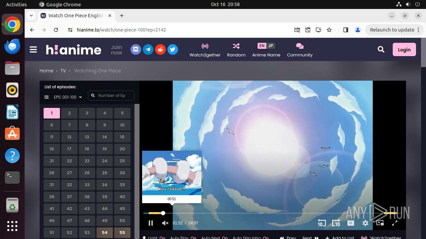Skip forward 10 seconds in video
426x239 pixels.
tap(336, 223)
